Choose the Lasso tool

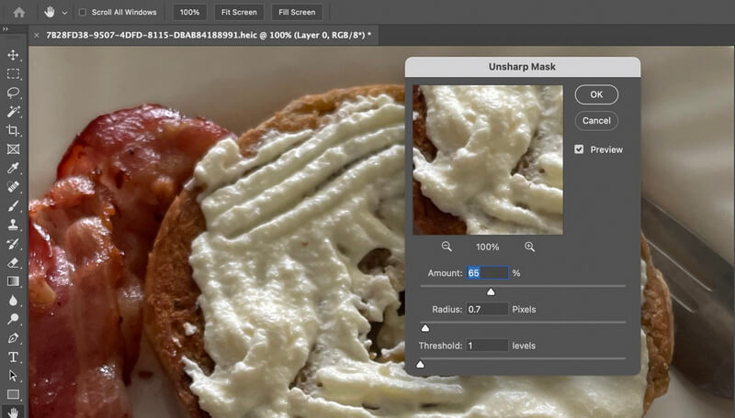pyautogui.click(x=13, y=93)
